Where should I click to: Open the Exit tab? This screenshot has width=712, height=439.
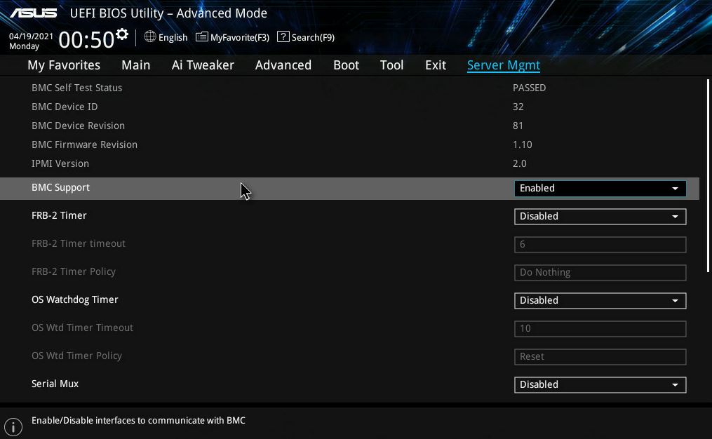pyautogui.click(x=436, y=65)
